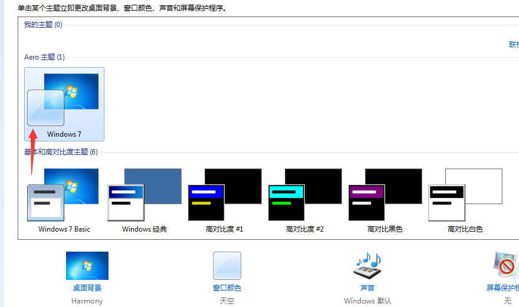Click the Harmony background name
Screen dimensions: 519x307
point(87,301)
